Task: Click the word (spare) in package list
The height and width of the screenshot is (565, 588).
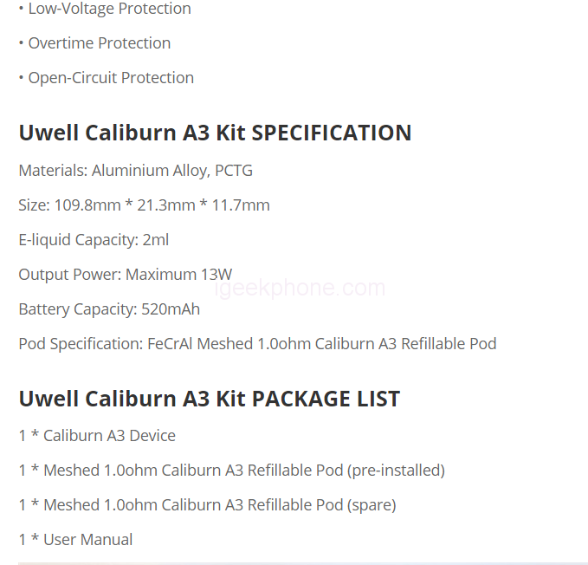Action: click(x=373, y=505)
